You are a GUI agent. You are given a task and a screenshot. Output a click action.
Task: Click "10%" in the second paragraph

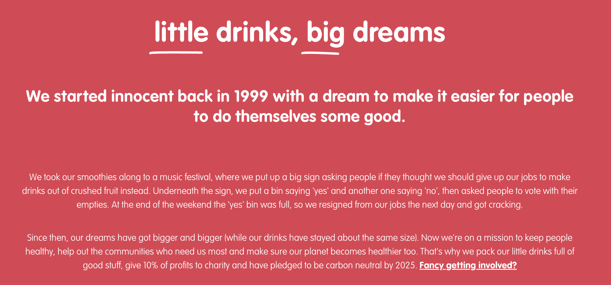pyautogui.click(x=150, y=265)
